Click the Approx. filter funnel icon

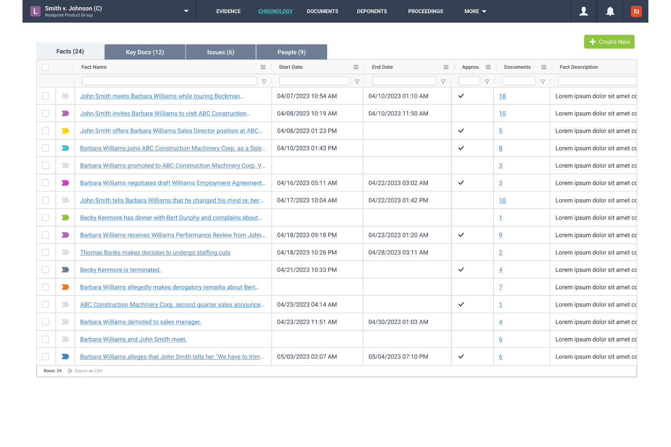click(487, 82)
